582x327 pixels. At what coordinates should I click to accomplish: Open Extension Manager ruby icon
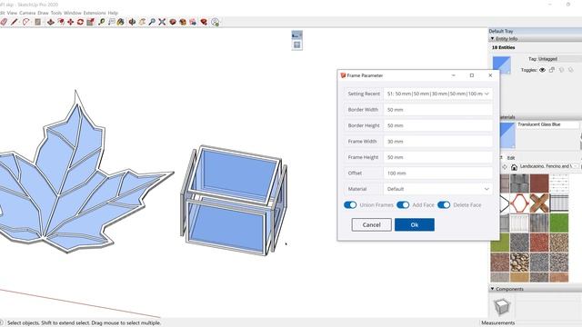204,22
